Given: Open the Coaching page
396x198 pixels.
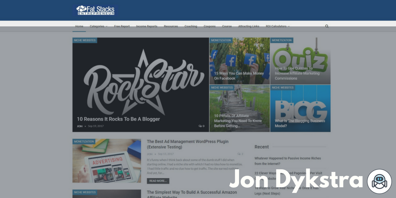Looking at the screenshot, I should click(191, 26).
